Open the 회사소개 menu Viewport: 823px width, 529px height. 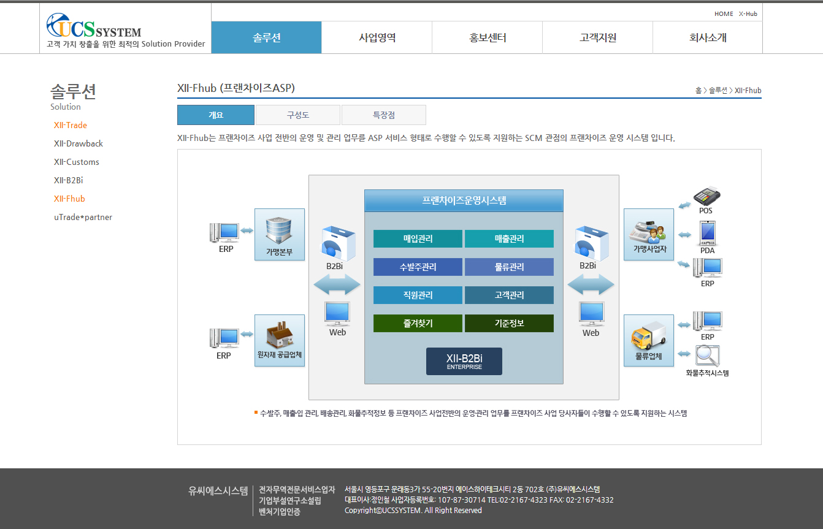(708, 37)
